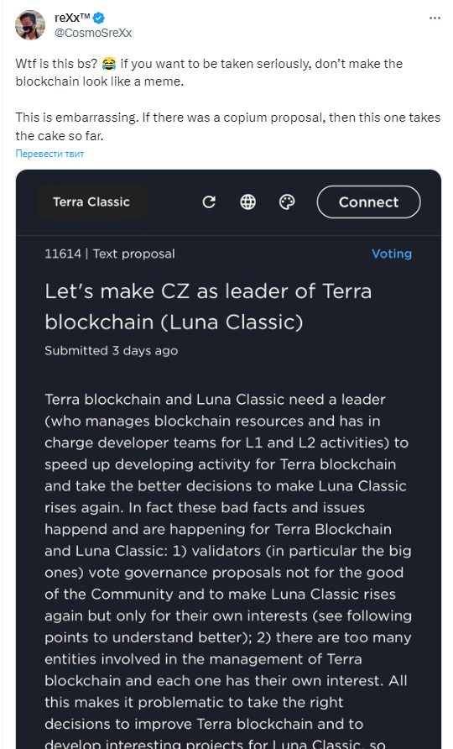
Task: Click the '11614 | Text proposal' label
Action: click(x=110, y=254)
